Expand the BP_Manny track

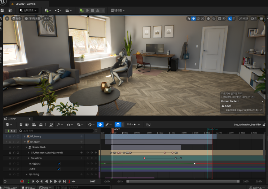point(25,136)
